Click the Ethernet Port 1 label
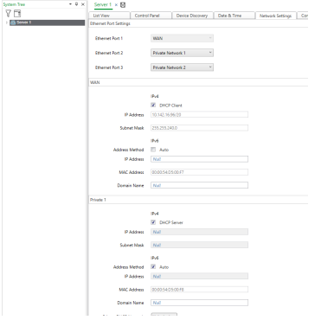 [x=109, y=38]
